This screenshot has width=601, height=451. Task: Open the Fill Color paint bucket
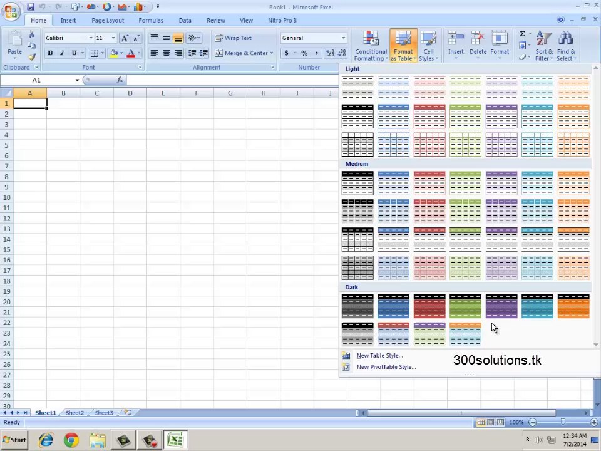pos(113,53)
